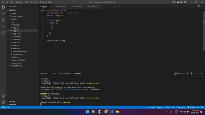Open the Manage gear icon

point(3,103)
